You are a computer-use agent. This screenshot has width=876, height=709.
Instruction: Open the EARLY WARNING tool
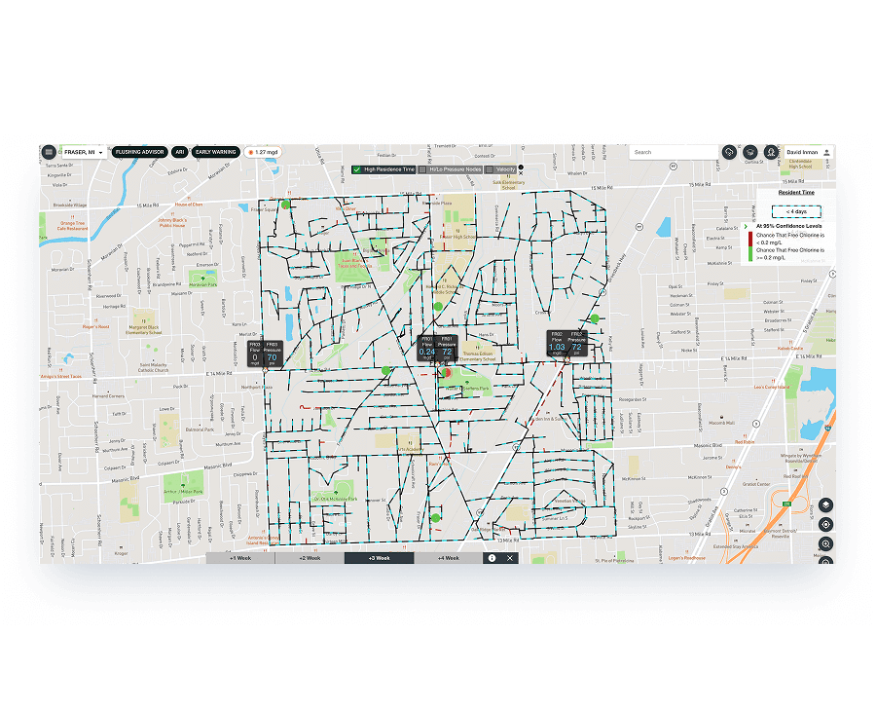(214, 151)
